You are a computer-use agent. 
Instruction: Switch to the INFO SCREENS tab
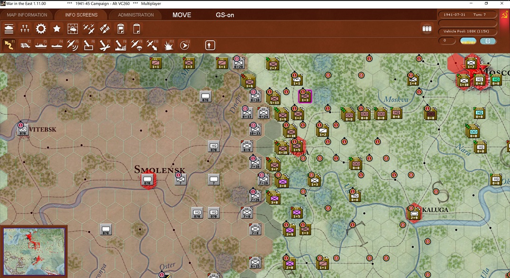[x=82, y=15]
